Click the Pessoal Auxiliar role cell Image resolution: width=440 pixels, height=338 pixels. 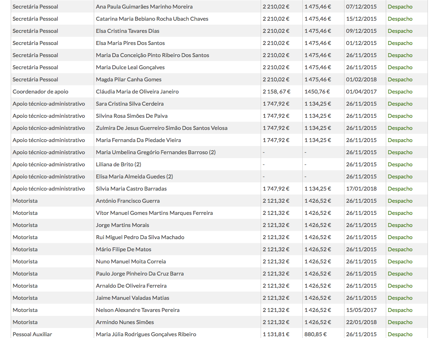pyautogui.click(x=32, y=334)
